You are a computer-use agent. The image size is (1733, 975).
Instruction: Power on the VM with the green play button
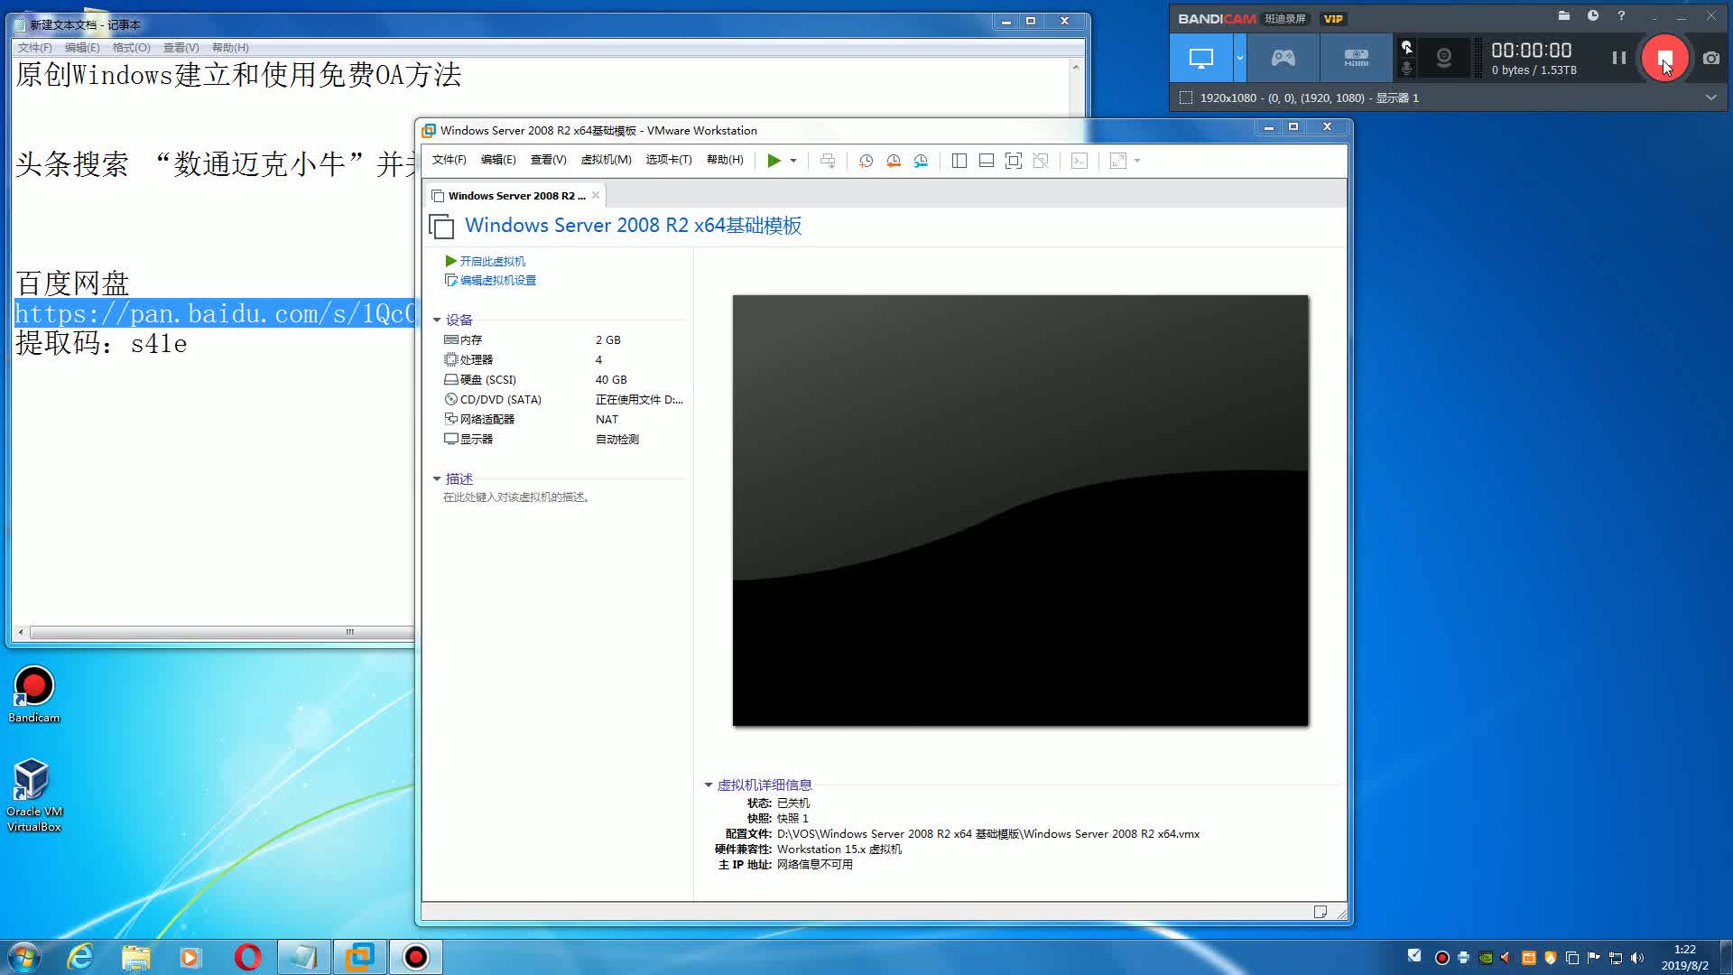774,161
